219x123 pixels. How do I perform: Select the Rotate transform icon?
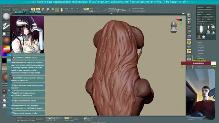pyautogui.click(x=52, y=10)
